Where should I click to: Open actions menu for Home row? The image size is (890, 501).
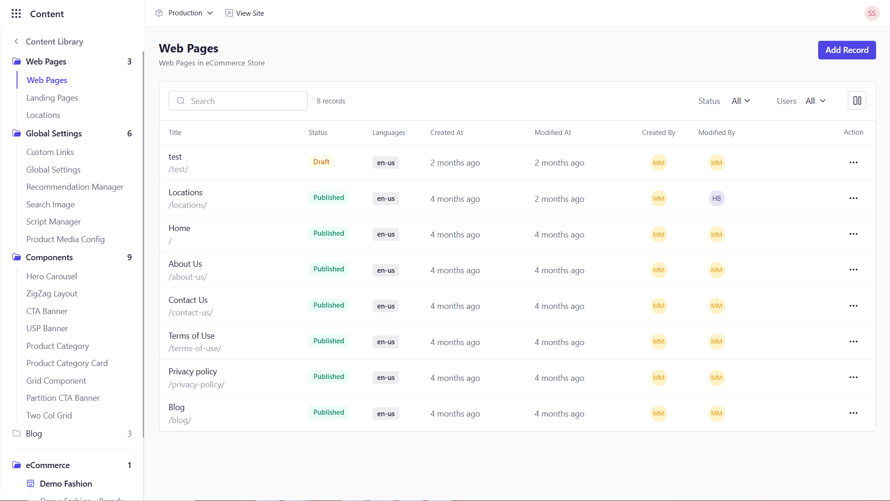click(853, 234)
